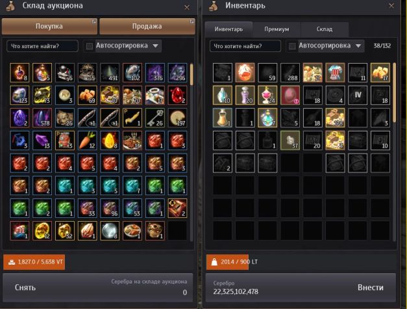The image size is (407, 309).
Task: Enable Автосортировка checkbox in auction warehouse
Action: pyautogui.click(x=90, y=46)
